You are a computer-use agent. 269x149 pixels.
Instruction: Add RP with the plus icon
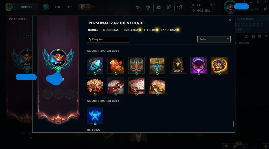(x=212, y=5)
